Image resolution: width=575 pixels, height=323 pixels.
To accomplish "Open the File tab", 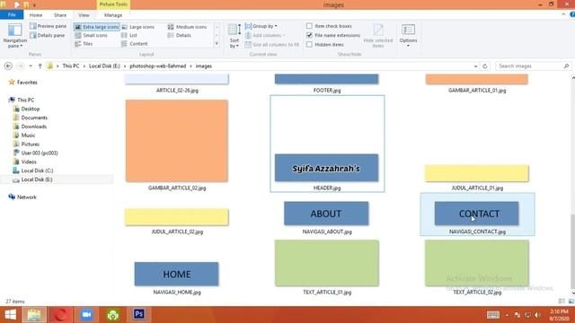I will click(12, 15).
